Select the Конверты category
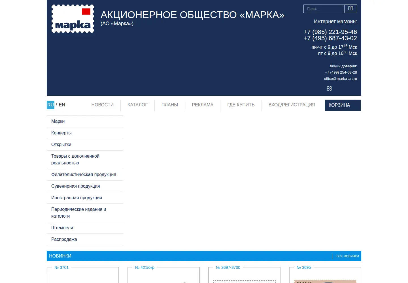Image resolution: width=408 pixels, height=283 pixels. (x=85, y=133)
